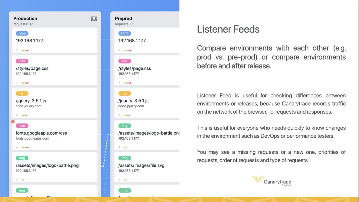The height and width of the screenshot is (202, 359).
Task: Select the html tag in the Preprod column
Action: [x=125, y=34]
